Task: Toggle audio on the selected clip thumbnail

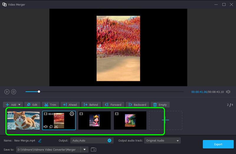Action: [x=46, y=127]
